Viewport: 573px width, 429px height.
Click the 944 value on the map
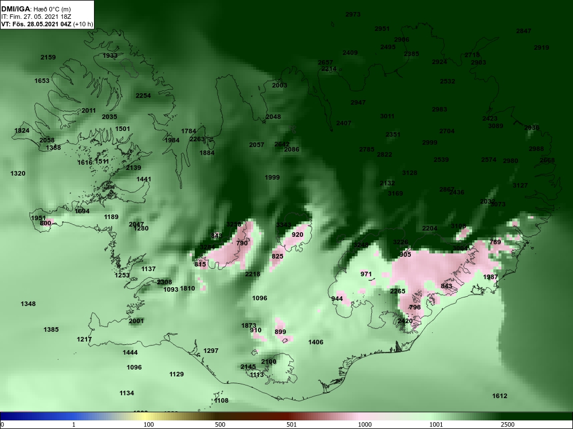tap(337, 299)
